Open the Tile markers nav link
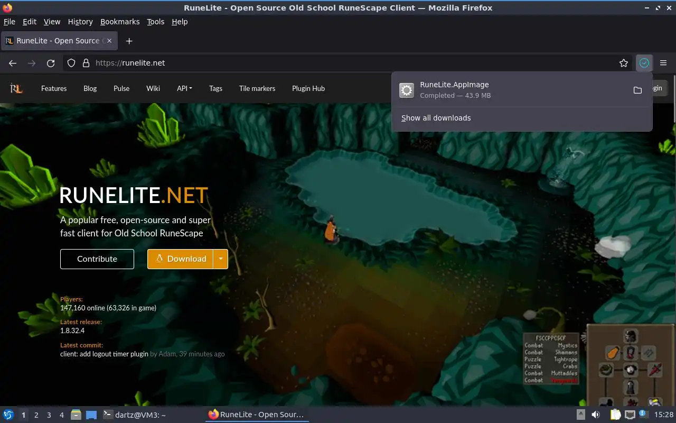 click(257, 88)
